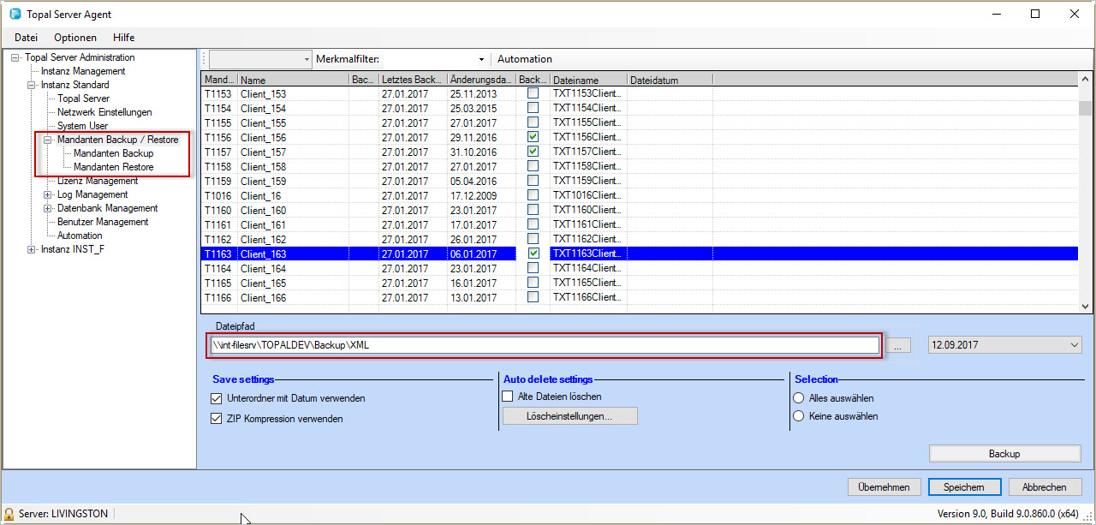Select the 'Keine auswählen' radio button
Viewport: 1096px width, 525px height.
click(798, 416)
